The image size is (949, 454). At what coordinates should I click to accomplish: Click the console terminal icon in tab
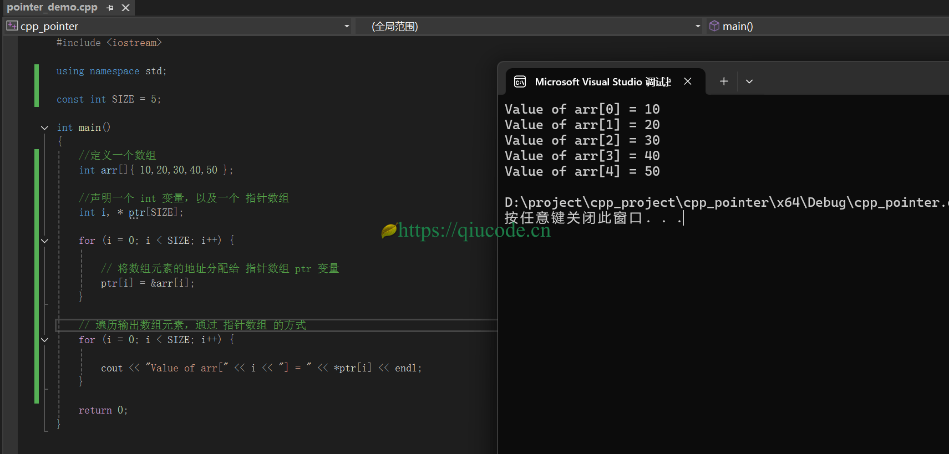[x=520, y=82]
